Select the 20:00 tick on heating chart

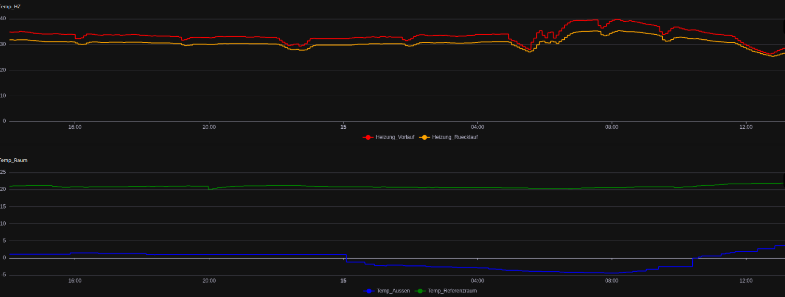click(x=209, y=127)
